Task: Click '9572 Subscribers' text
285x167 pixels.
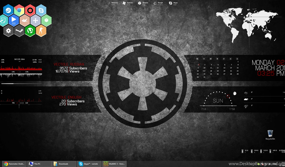Action: point(73,68)
